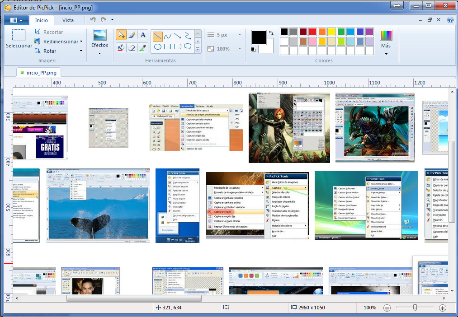
Task: Click the Undo arrow in quick access toolbar
Action: (x=93, y=20)
